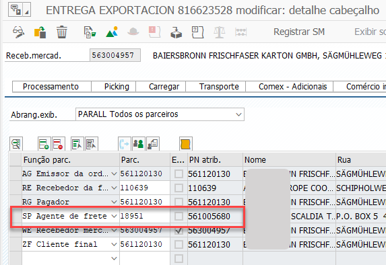Image resolution: width=386 pixels, height=265 pixels.
Task: Click the Registrar SM button
Action: (299, 32)
